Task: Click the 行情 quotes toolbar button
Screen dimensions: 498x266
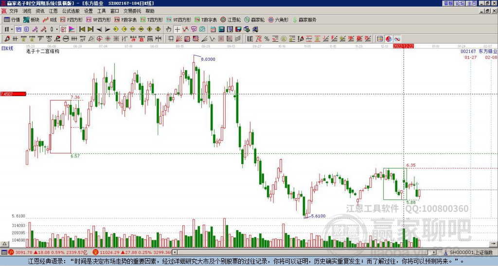Action: point(12,20)
